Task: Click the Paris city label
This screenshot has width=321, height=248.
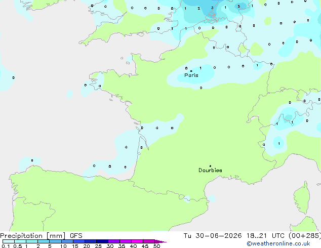Action: click(191, 75)
